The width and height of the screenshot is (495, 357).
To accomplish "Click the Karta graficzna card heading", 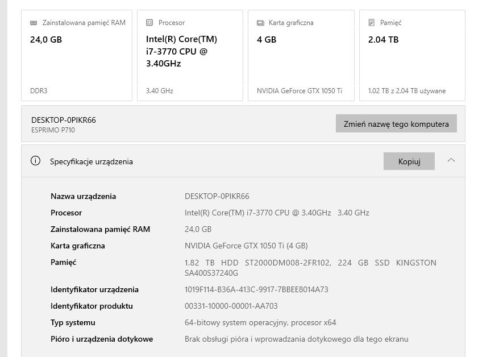I will coord(291,23).
